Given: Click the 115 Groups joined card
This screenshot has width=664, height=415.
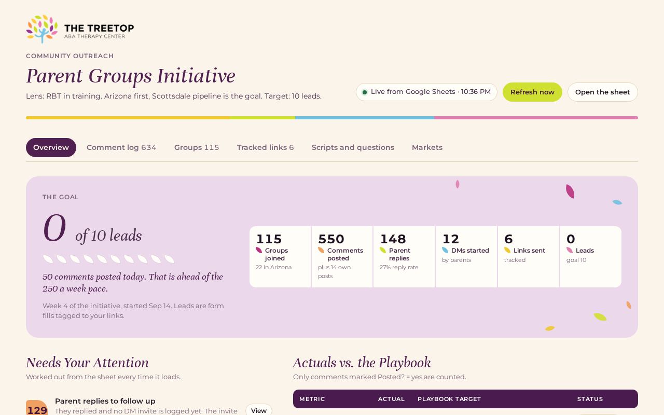Looking at the screenshot, I should tap(280, 257).
